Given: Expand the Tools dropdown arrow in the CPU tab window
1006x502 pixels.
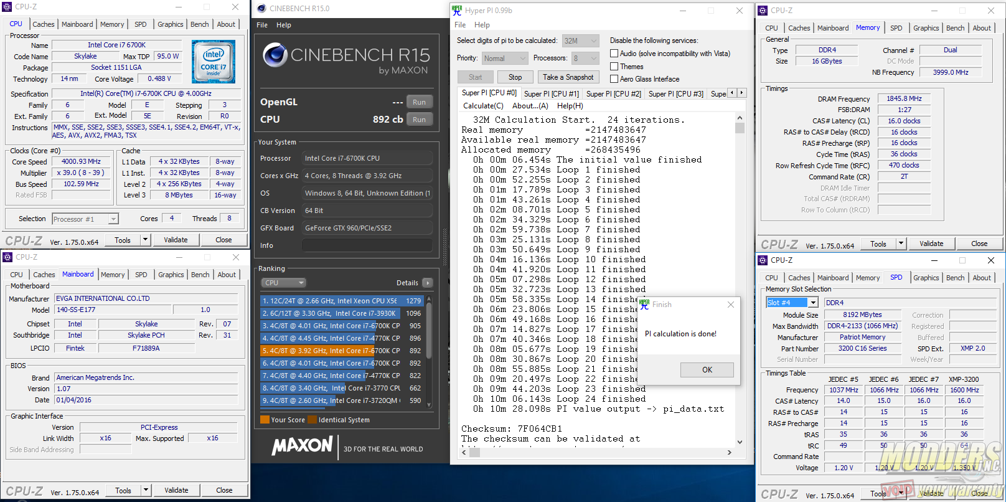Looking at the screenshot, I should click(145, 240).
